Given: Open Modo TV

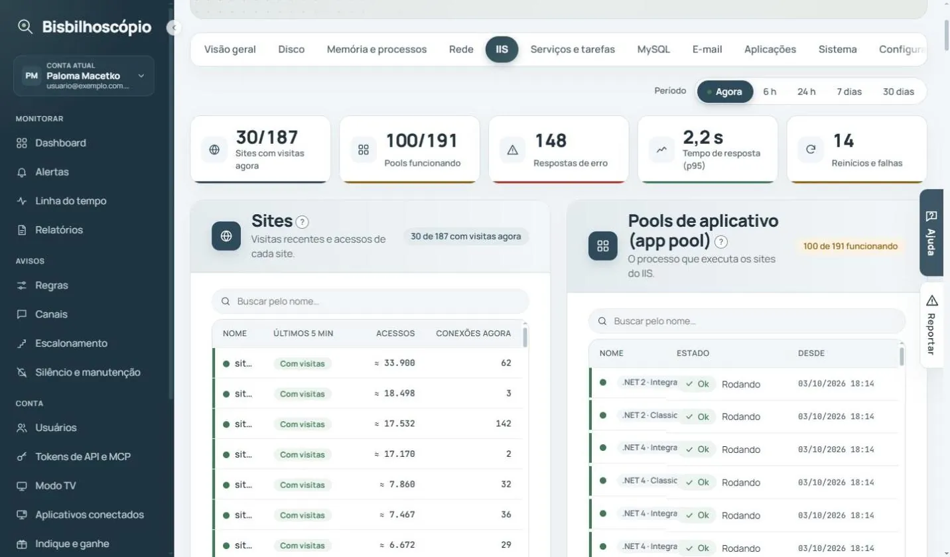Looking at the screenshot, I should tap(56, 486).
